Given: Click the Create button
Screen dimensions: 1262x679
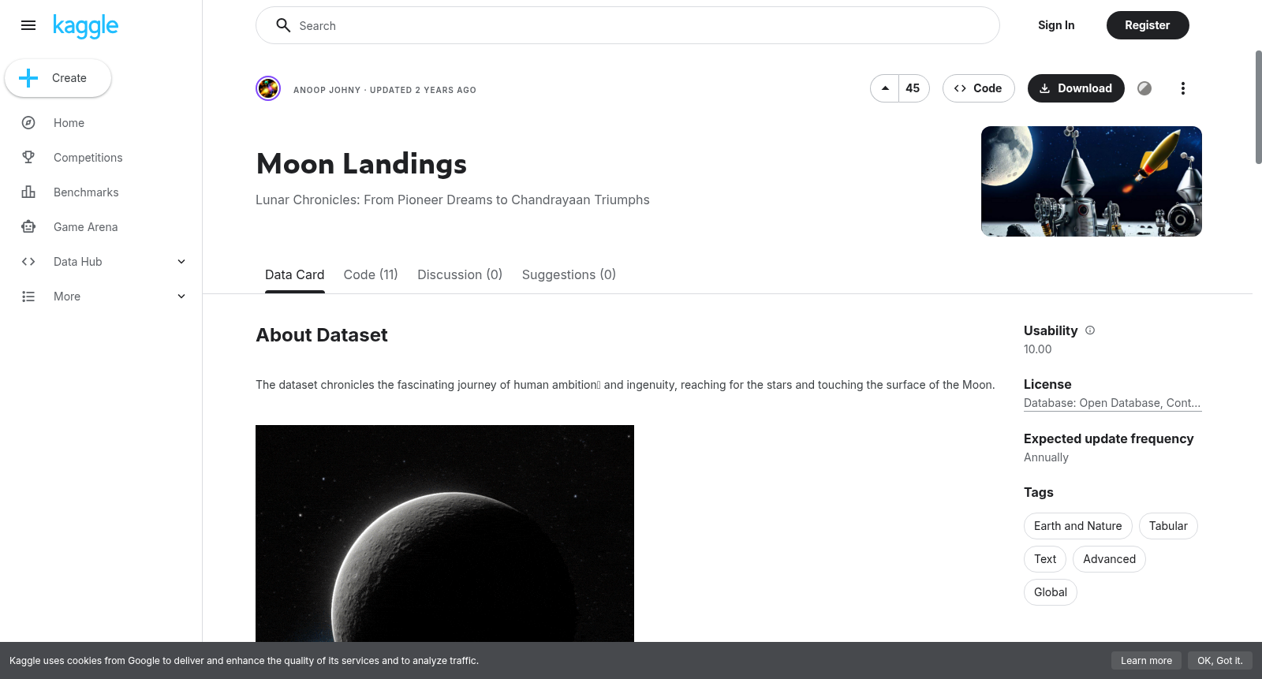Looking at the screenshot, I should pos(58,78).
